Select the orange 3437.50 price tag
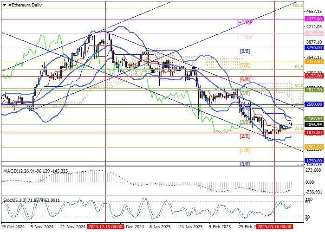 (x=314, y=61)
